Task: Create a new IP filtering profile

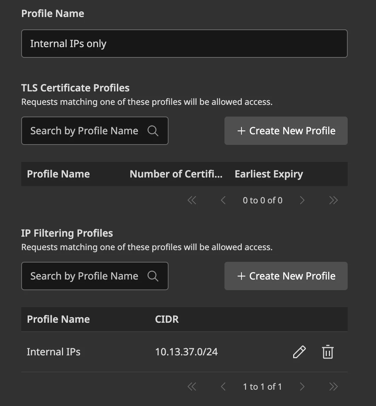Action: [286, 276]
